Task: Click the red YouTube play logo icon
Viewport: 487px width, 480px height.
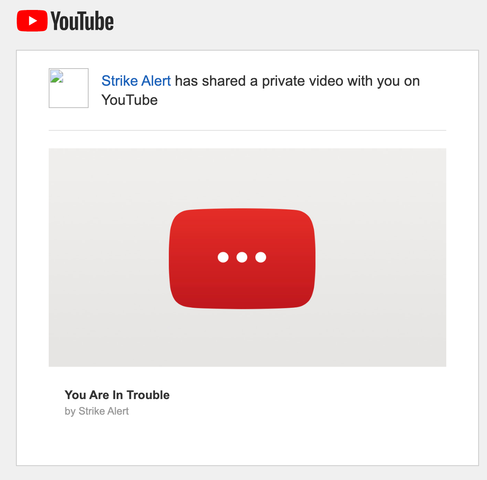Action: pyautogui.click(x=32, y=21)
